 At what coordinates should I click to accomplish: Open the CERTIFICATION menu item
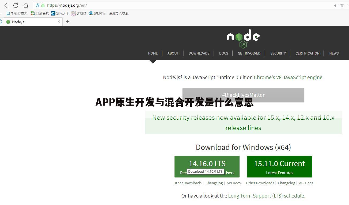(x=307, y=53)
